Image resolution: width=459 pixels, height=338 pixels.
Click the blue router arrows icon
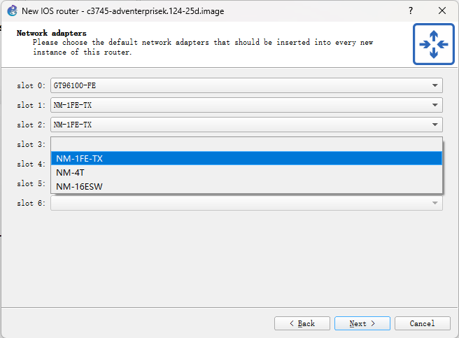click(433, 44)
